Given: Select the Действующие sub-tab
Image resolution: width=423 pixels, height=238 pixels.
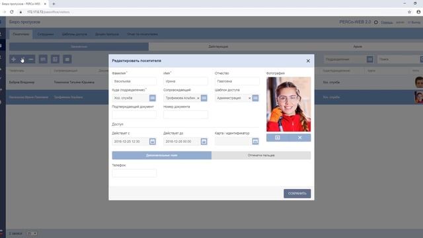Looking at the screenshot, I should [218, 46].
